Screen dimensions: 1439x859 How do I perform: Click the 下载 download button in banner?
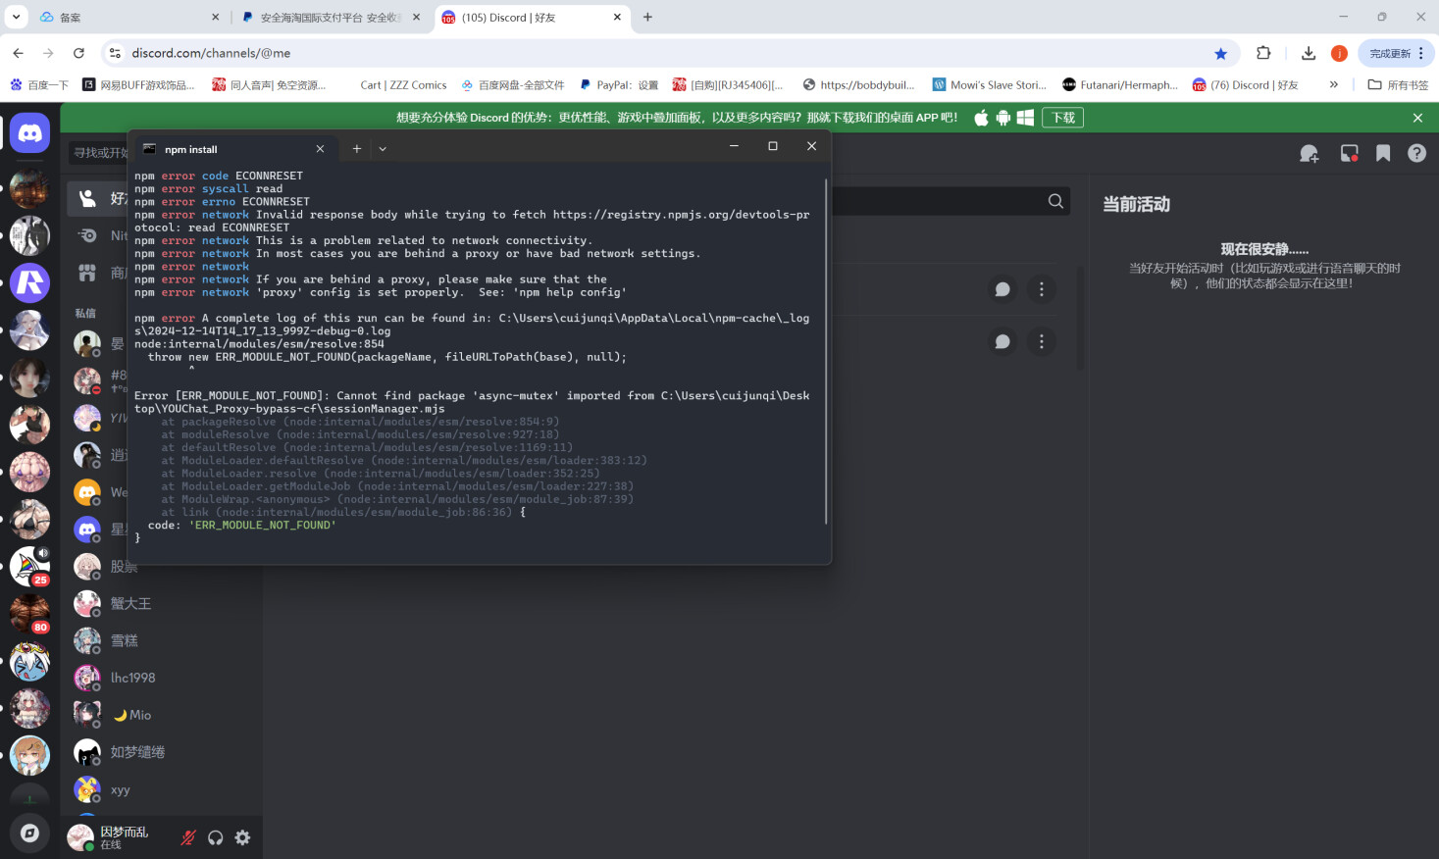coord(1062,118)
